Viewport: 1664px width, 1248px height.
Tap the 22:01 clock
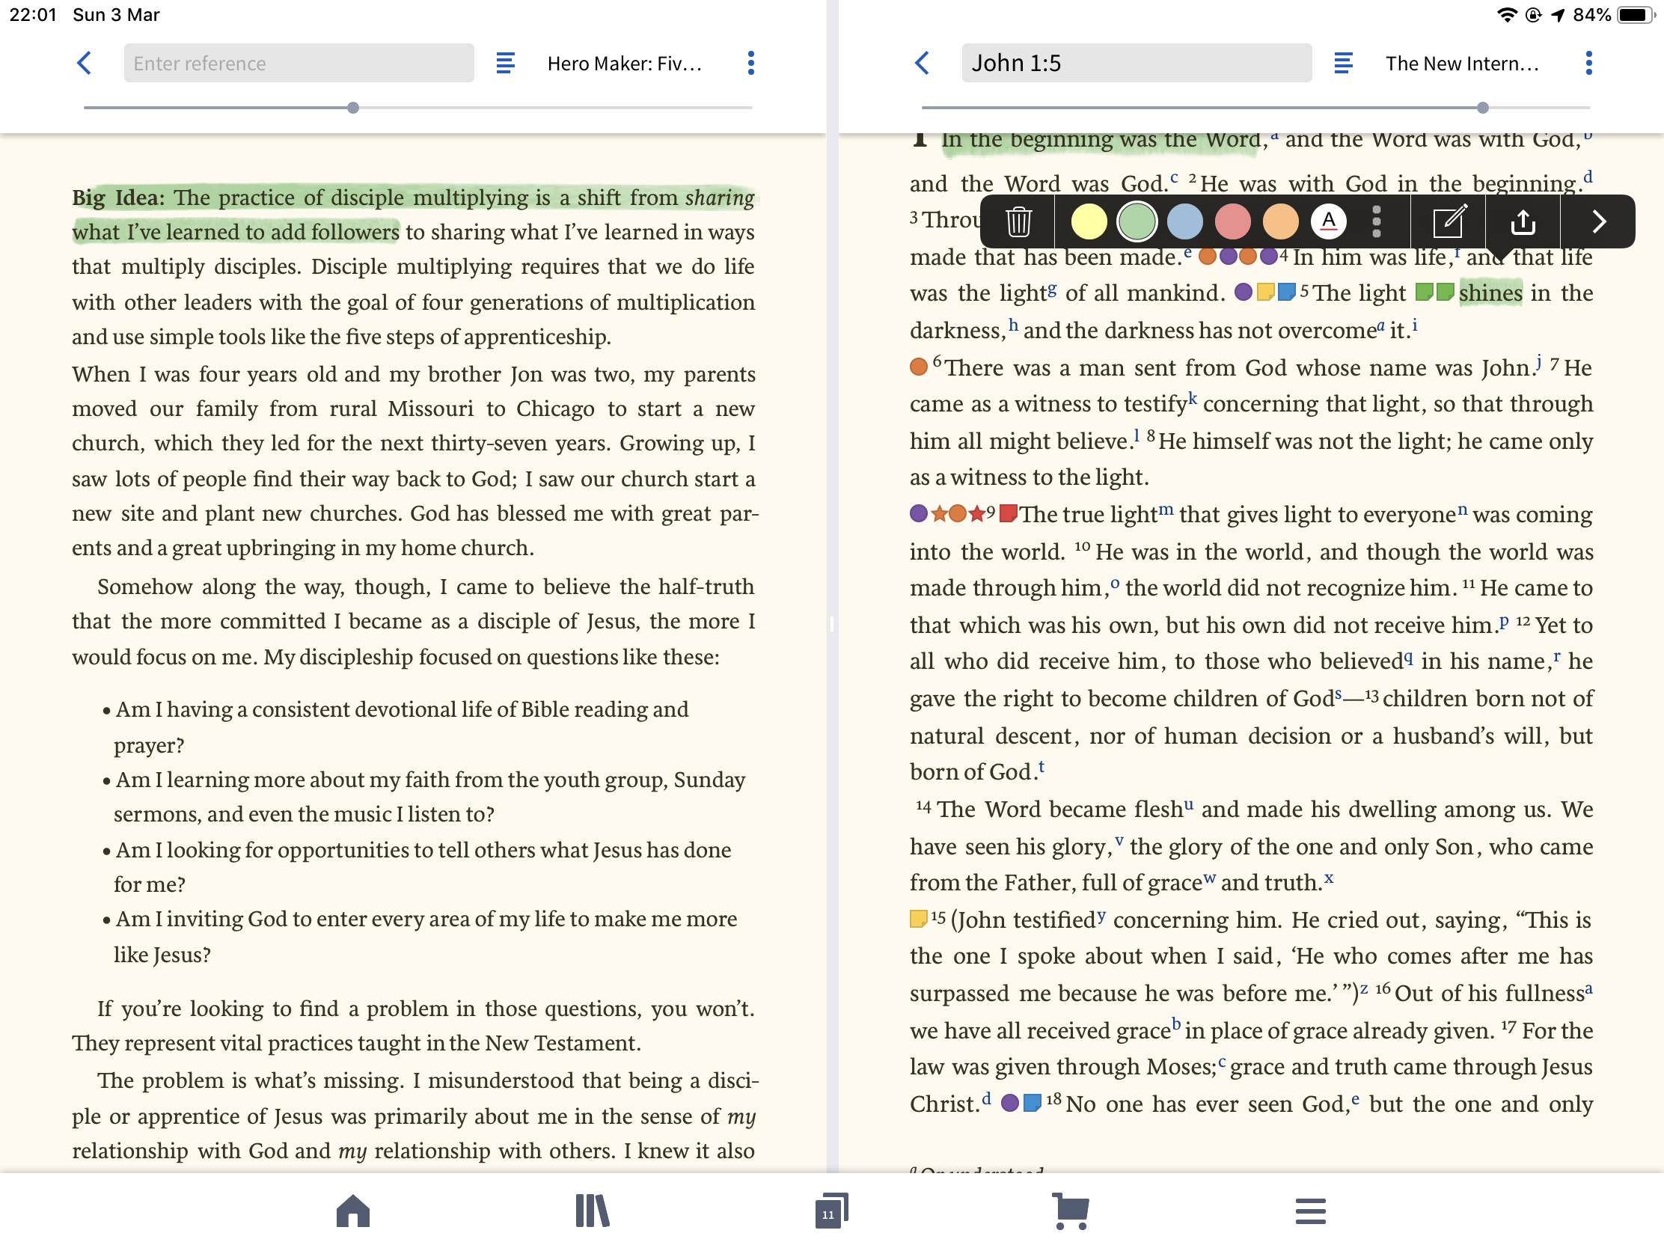(33, 14)
